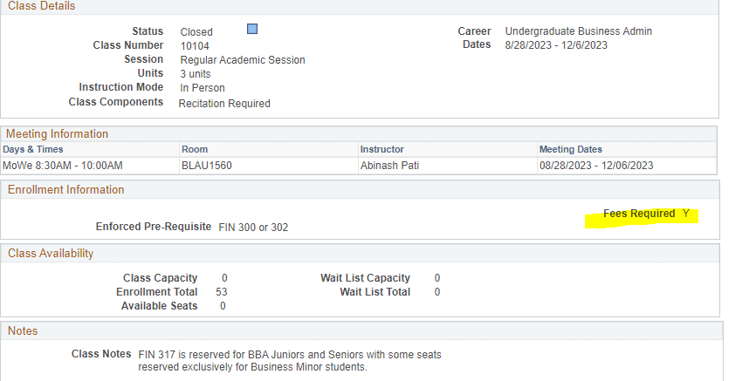Select the Class Availability section header
This screenshot has height=381, width=756.
click(51, 253)
